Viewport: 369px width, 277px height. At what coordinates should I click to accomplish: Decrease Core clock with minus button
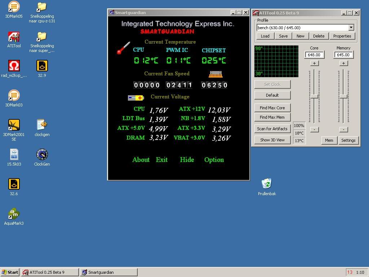[x=314, y=129]
